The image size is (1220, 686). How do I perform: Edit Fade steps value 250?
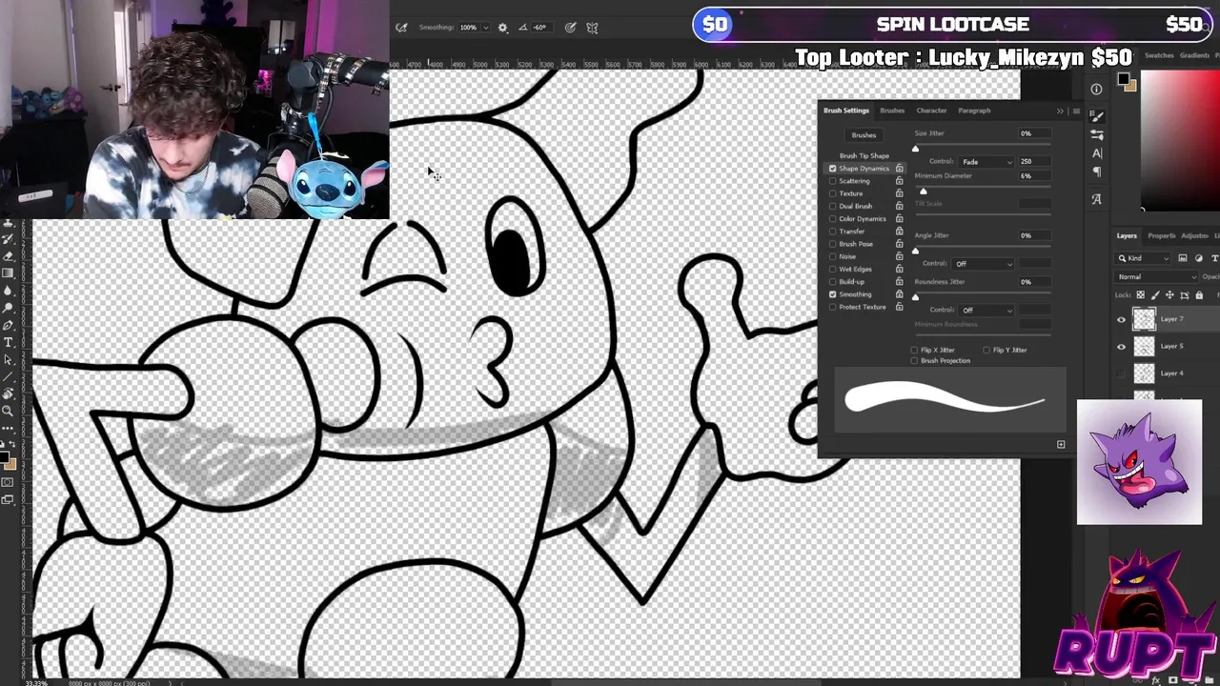coord(1034,162)
